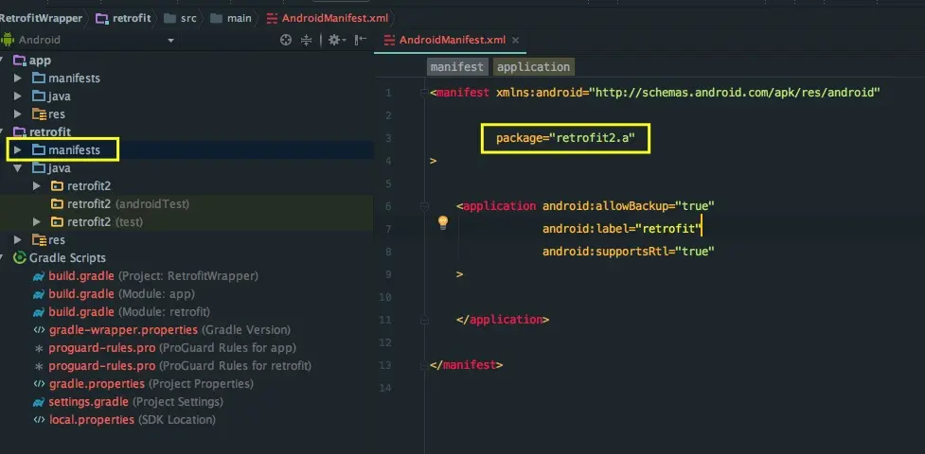Click the settings.gradle file icon
The height and width of the screenshot is (454, 925).
39,402
